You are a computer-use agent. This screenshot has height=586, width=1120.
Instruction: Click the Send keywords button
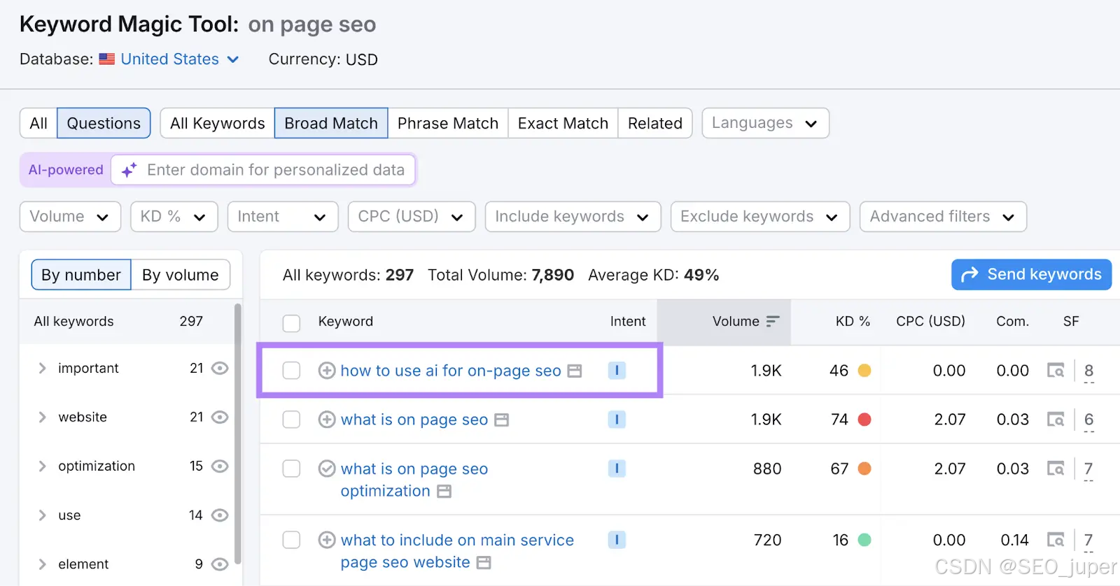(1031, 275)
